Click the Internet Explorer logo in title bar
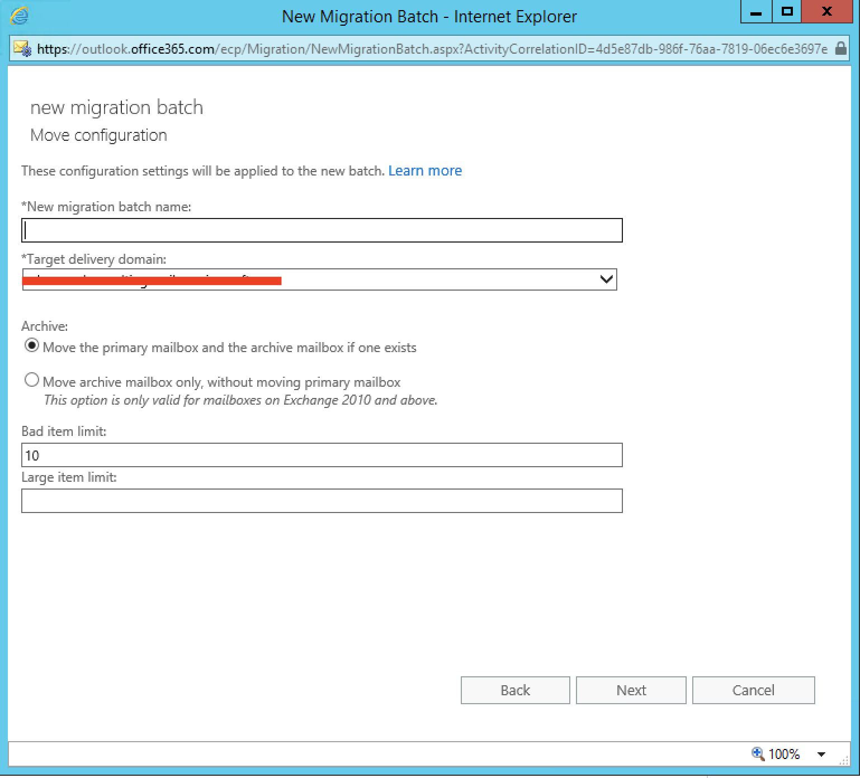This screenshot has height=778, width=860. (19, 16)
